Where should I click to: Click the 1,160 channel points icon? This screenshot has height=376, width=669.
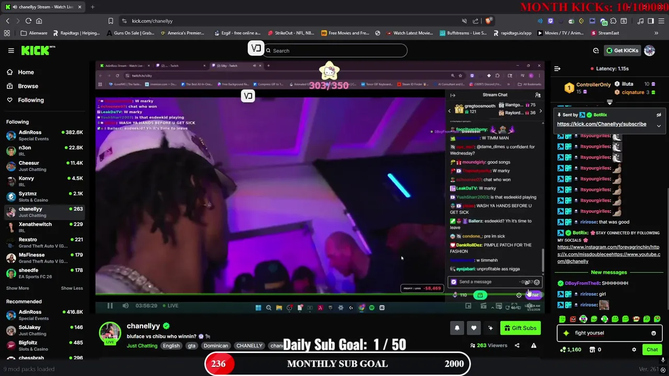(563, 349)
